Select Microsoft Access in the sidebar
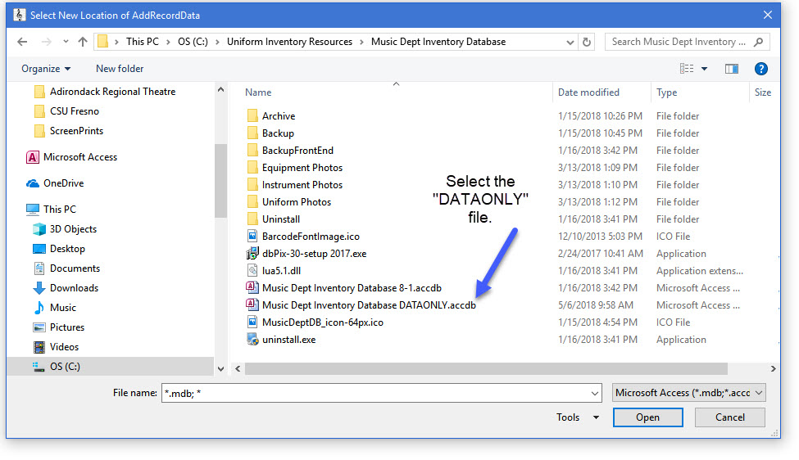Image resolution: width=799 pixels, height=460 pixels. [79, 157]
